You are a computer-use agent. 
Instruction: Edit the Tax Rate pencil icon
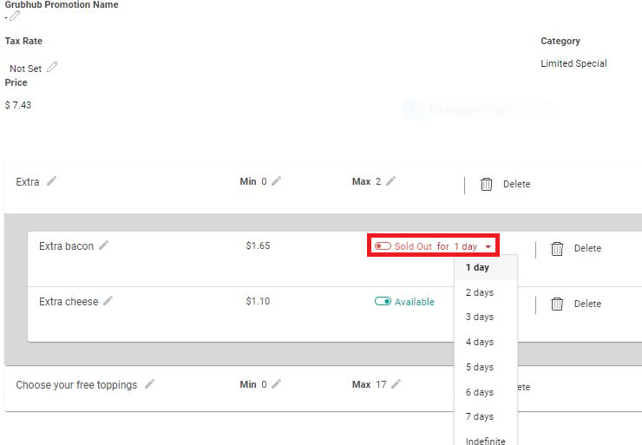pos(52,68)
